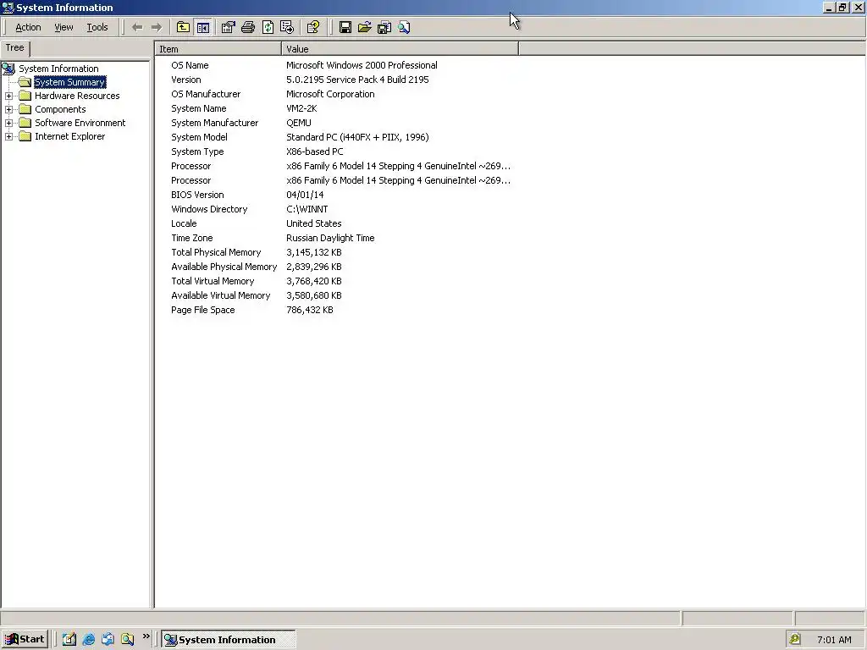The image size is (867, 650).
Task: Click the Refresh green arrows icon
Action: tap(268, 27)
